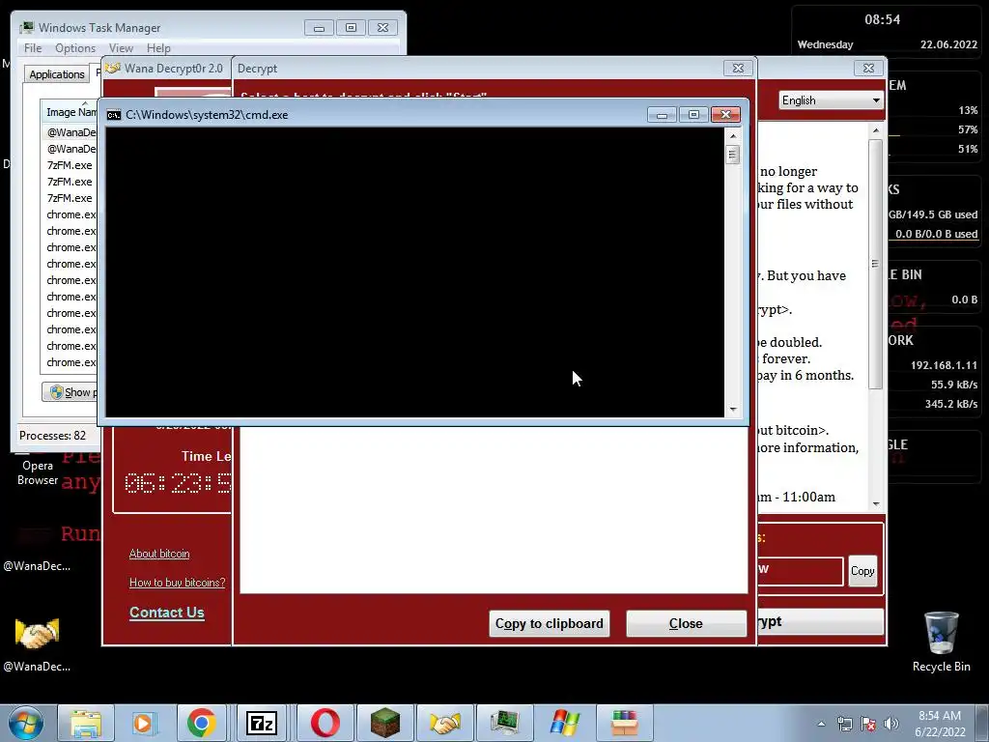Click the bitcoin address field
The width and height of the screenshot is (989, 742).
click(x=800, y=571)
